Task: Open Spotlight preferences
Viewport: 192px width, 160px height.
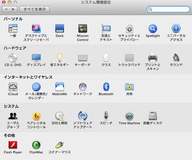Action: [x=153, y=28]
